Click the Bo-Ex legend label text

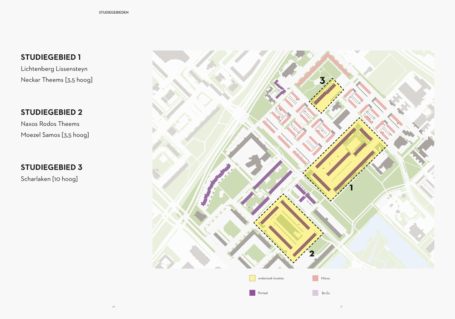click(x=326, y=293)
